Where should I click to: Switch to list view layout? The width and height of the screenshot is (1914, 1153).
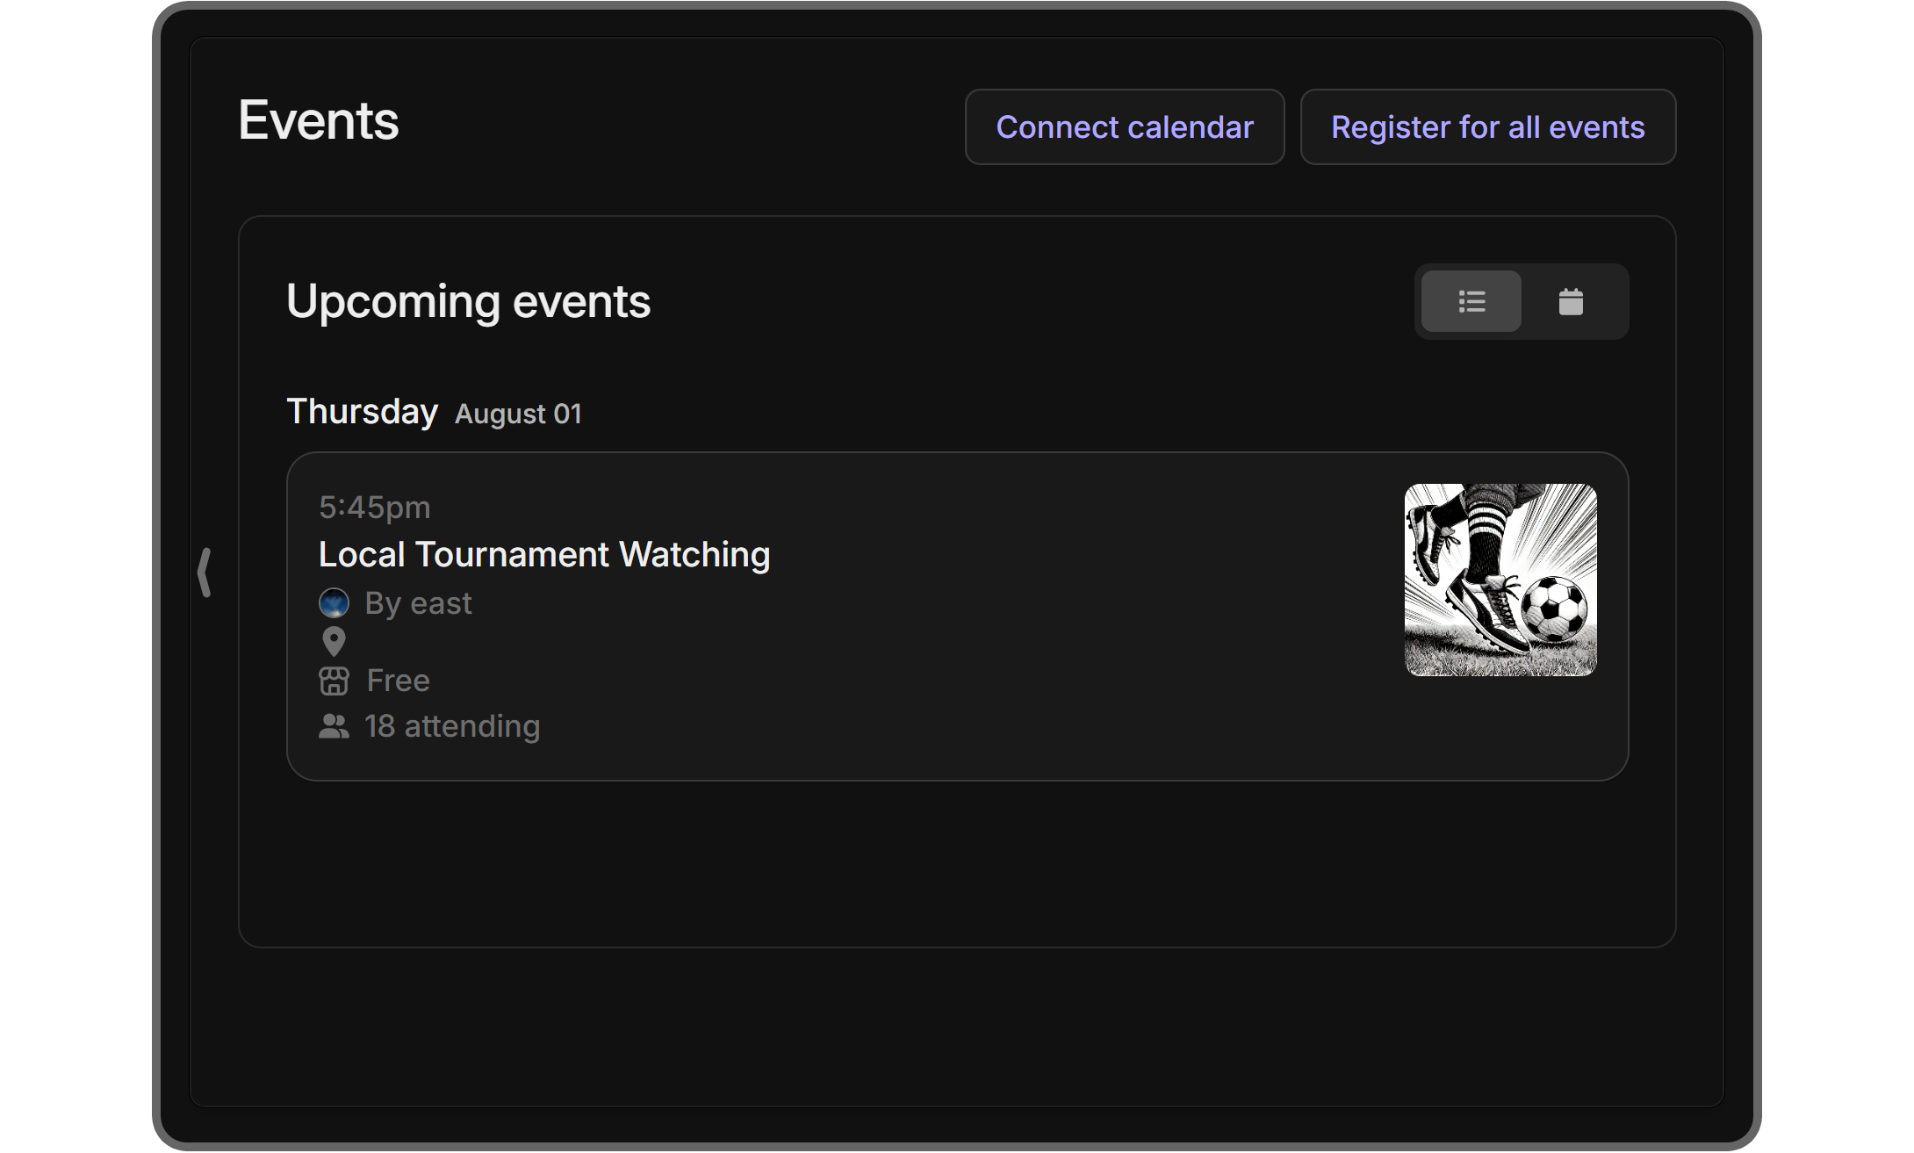click(x=1472, y=301)
